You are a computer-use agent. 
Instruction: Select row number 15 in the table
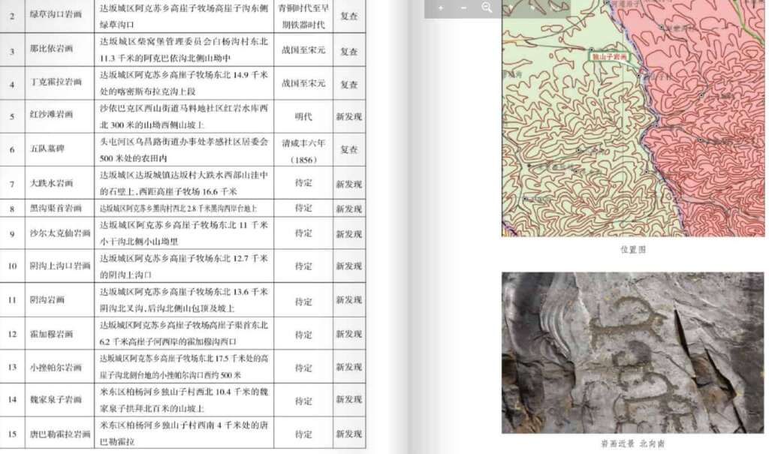pos(12,434)
